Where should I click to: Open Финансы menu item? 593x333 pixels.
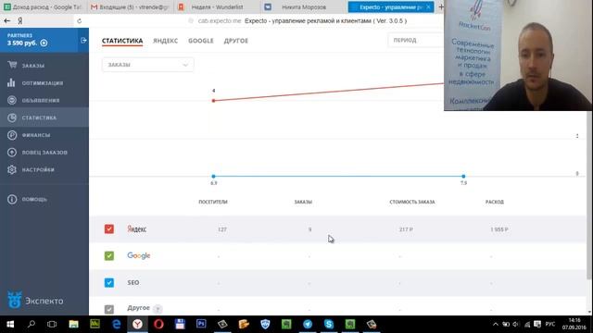(36, 135)
